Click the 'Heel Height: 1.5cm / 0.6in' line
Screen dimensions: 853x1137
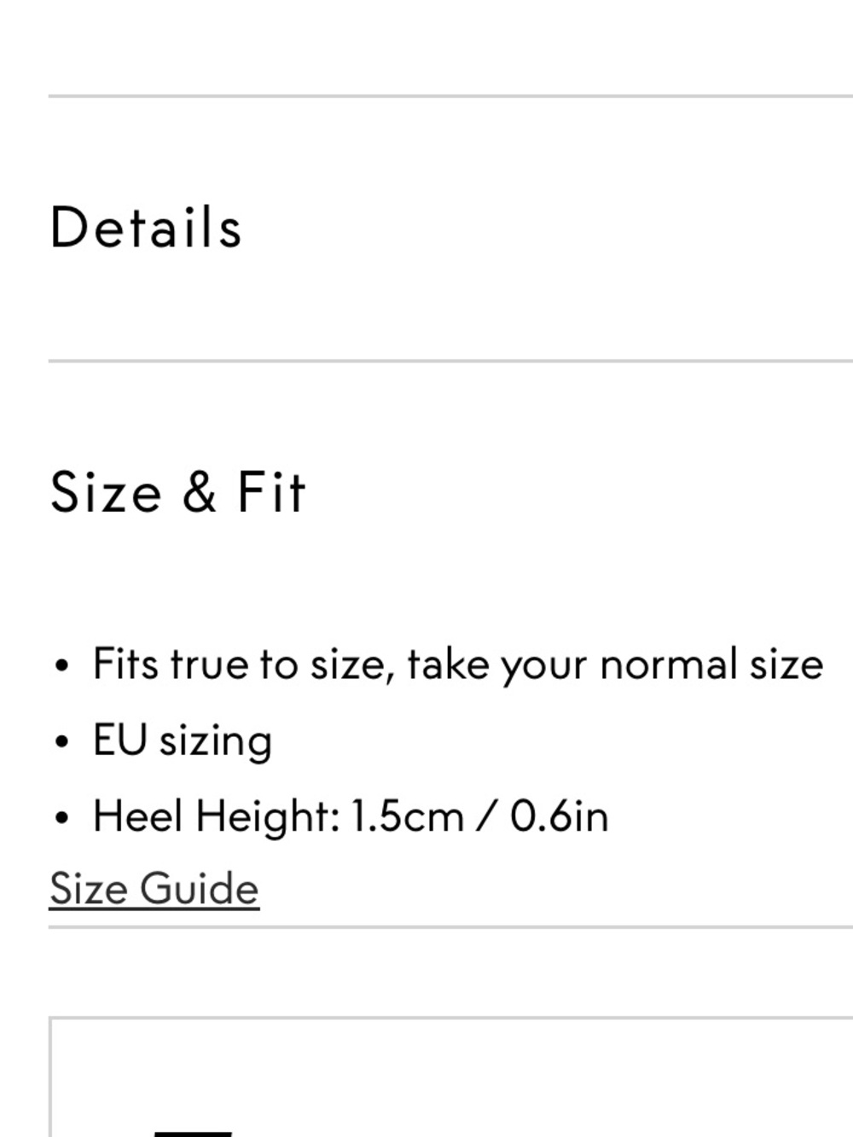351,816
